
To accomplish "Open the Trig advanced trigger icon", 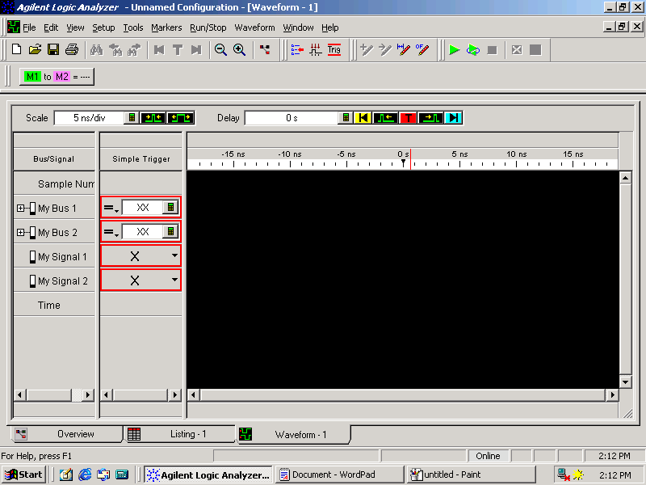I will (x=334, y=50).
